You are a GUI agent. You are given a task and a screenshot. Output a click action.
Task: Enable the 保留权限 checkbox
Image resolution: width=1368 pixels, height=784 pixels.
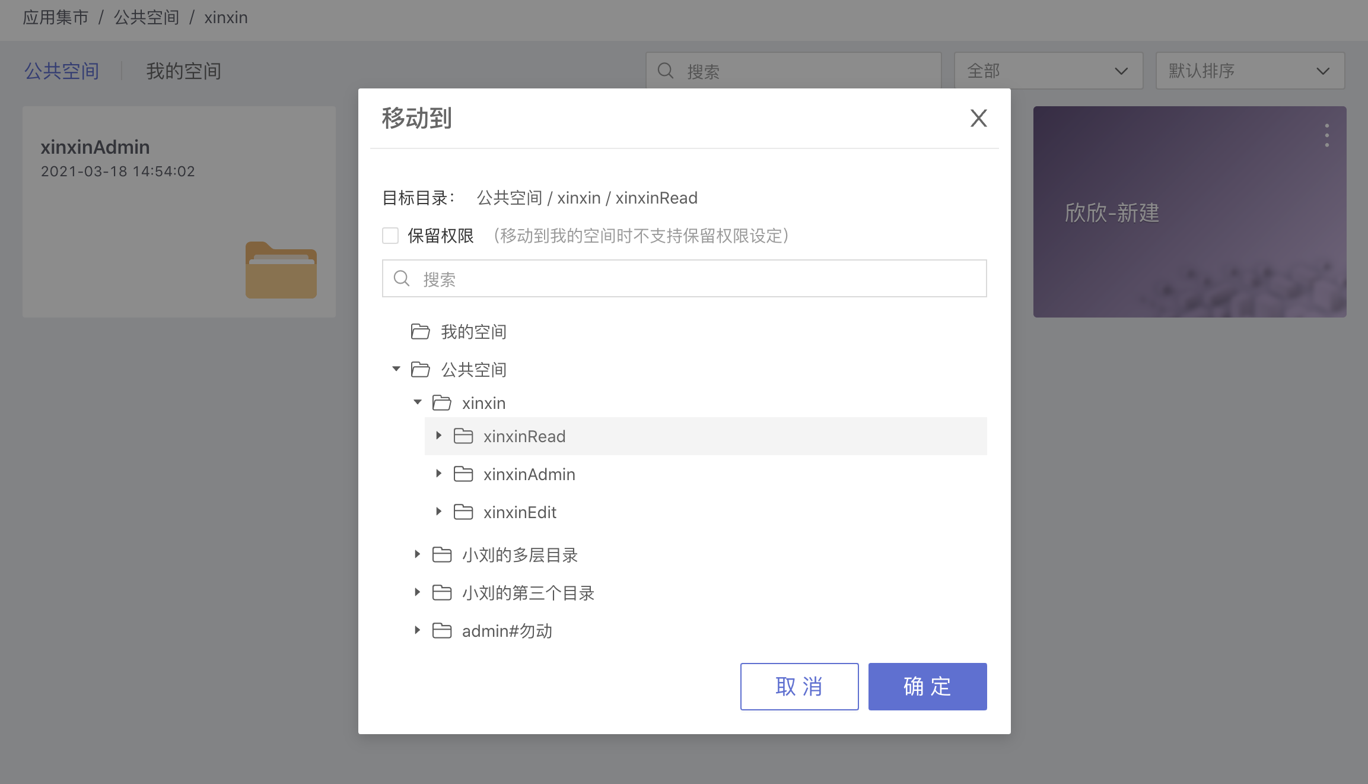(390, 236)
